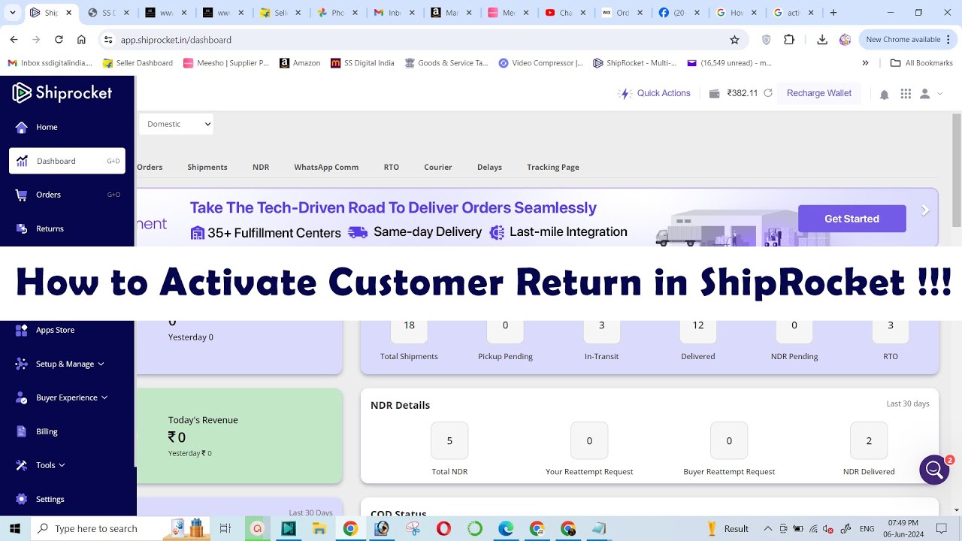
Task: Open Video Compressor bookmark
Action: tap(540, 63)
